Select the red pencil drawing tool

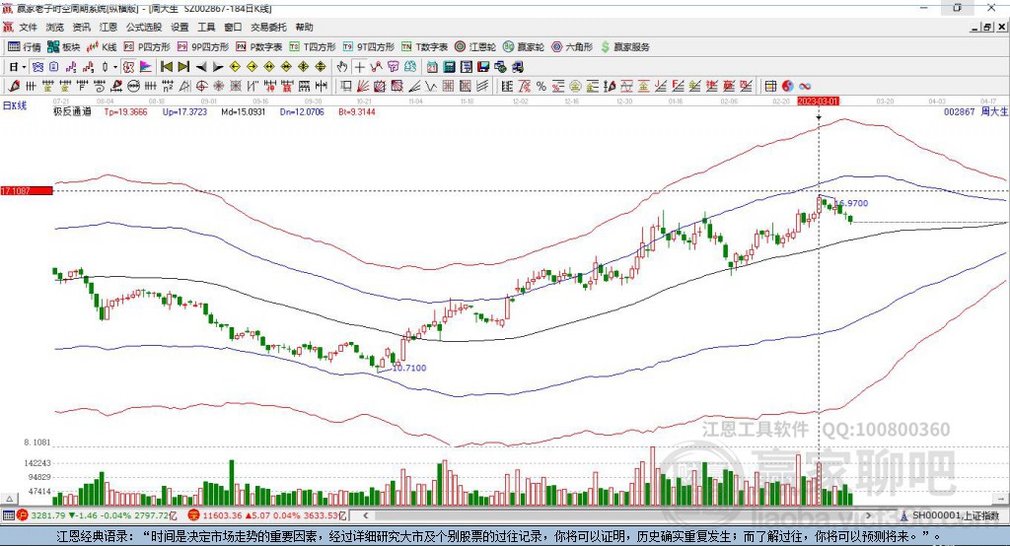click(14, 86)
